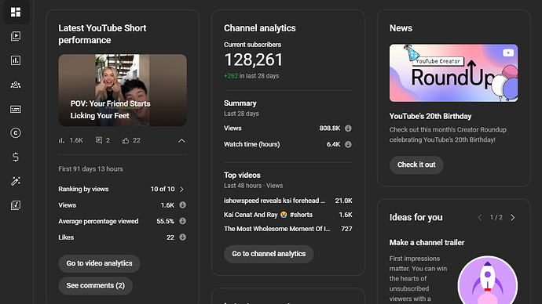Open the POV Your Friend Short thumbnail
Screen dimensions: 542x304
click(x=123, y=90)
